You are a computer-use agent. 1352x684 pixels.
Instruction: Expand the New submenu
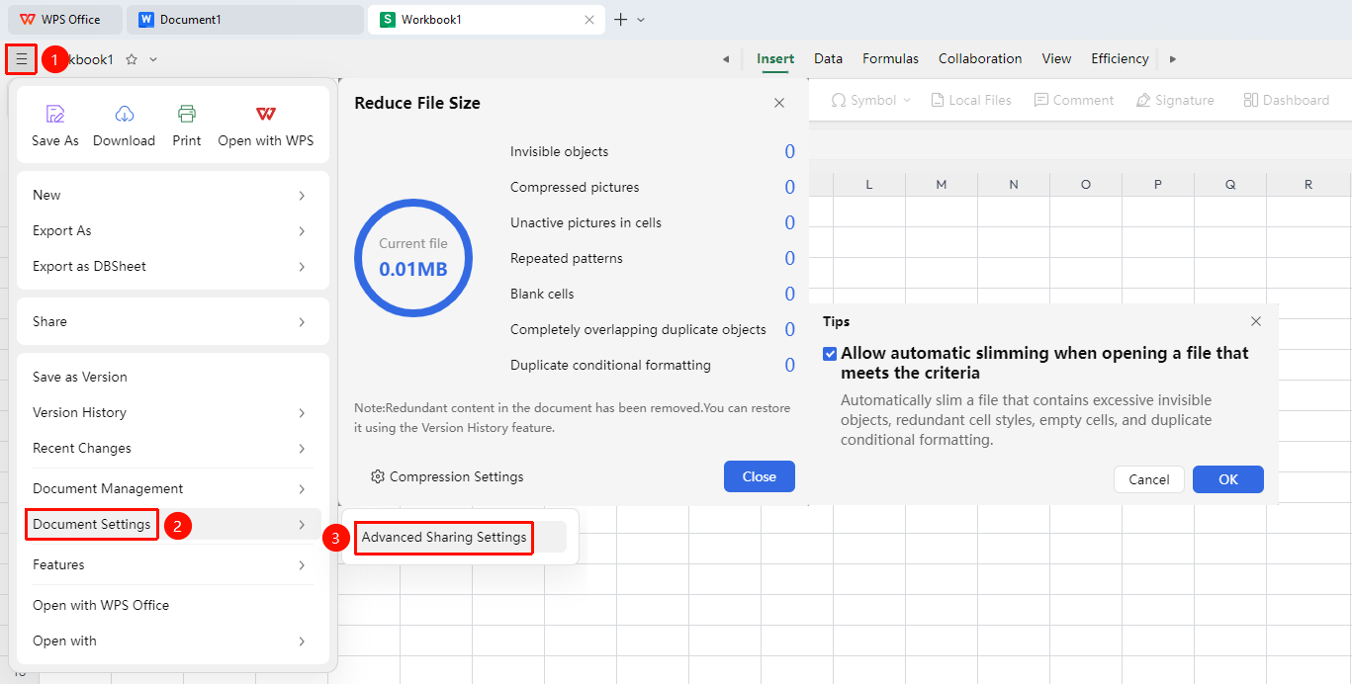(173, 195)
